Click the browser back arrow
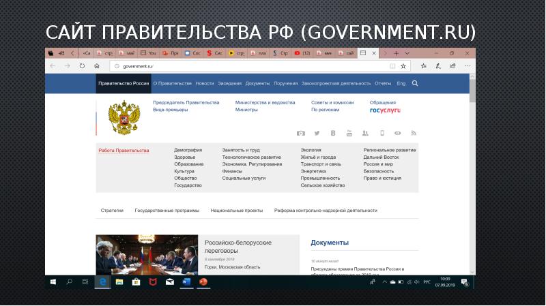The height and width of the screenshot is (306, 546). pos(53,65)
